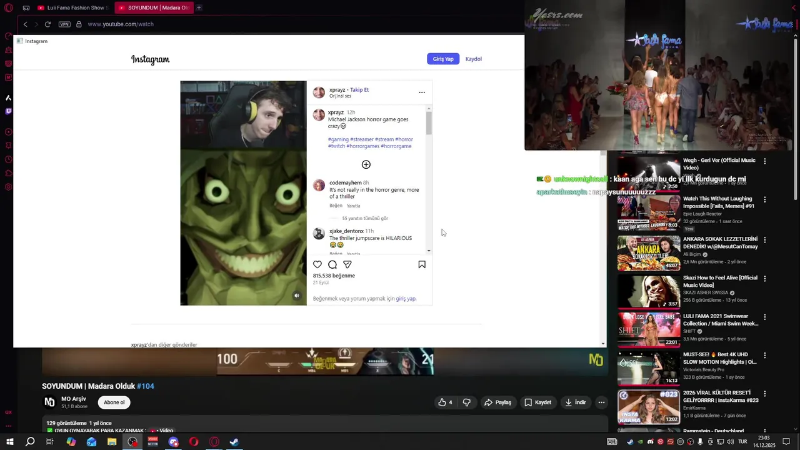Load more comments with plus circle

point(366,164)
